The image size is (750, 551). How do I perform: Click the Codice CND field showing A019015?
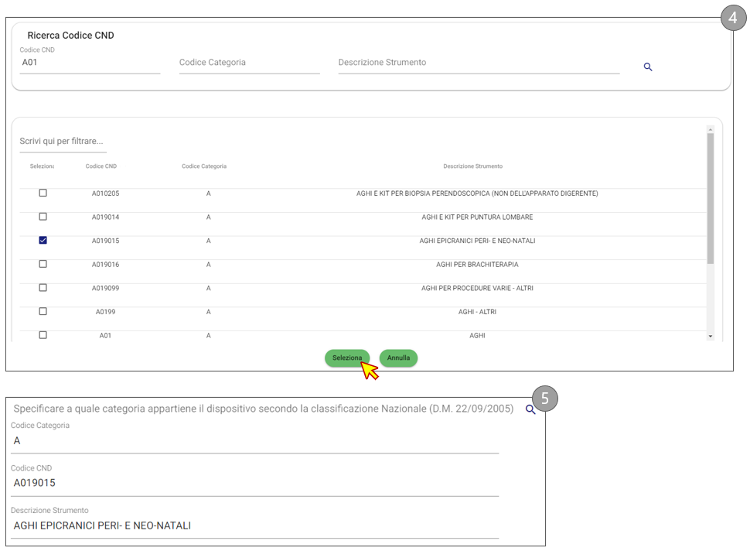(x=254, y=483)
